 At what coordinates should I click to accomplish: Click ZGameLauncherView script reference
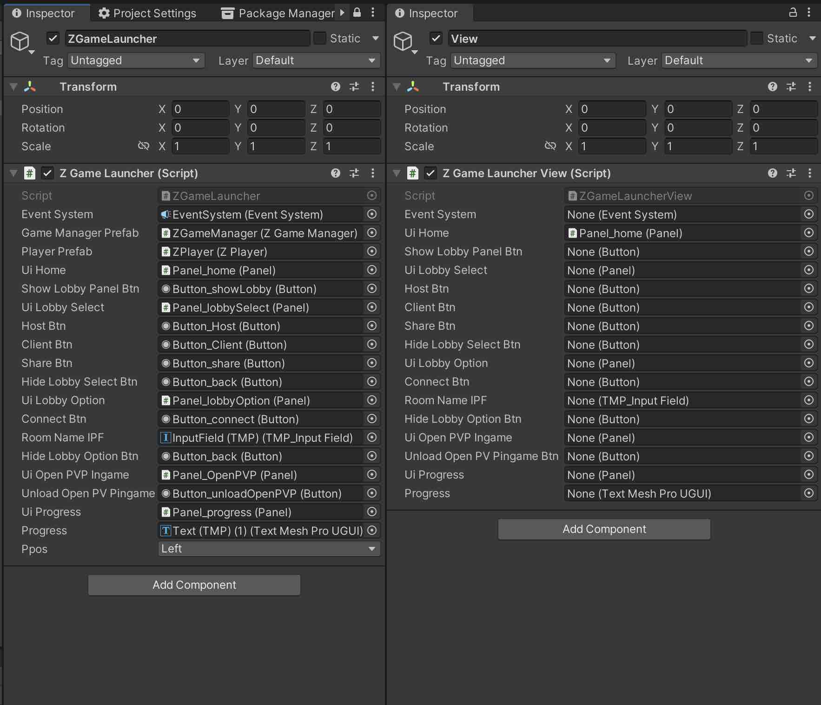(683, 196)
